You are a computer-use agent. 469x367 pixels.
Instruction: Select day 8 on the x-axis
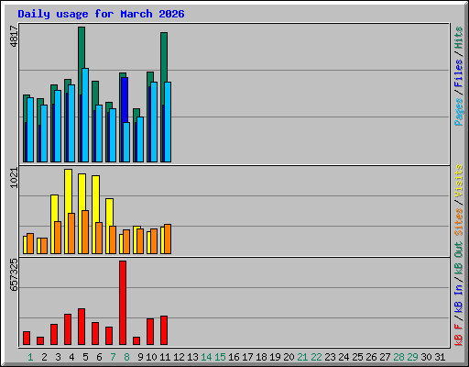126,357
